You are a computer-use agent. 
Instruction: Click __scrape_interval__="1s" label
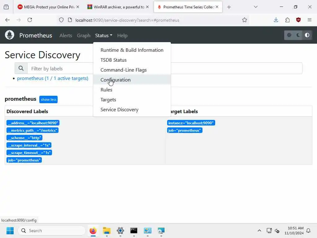coord(29,145)
